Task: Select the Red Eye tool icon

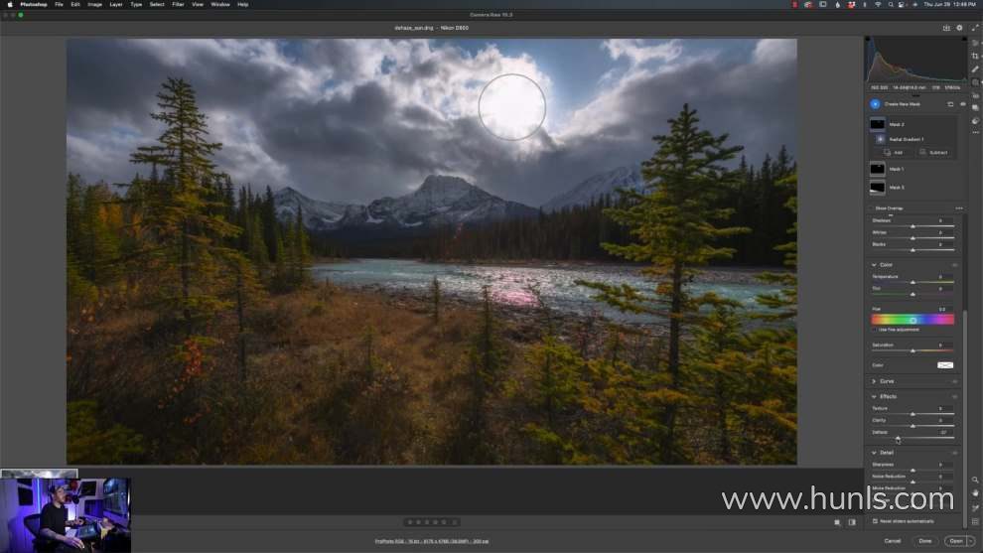Action: 975,95
